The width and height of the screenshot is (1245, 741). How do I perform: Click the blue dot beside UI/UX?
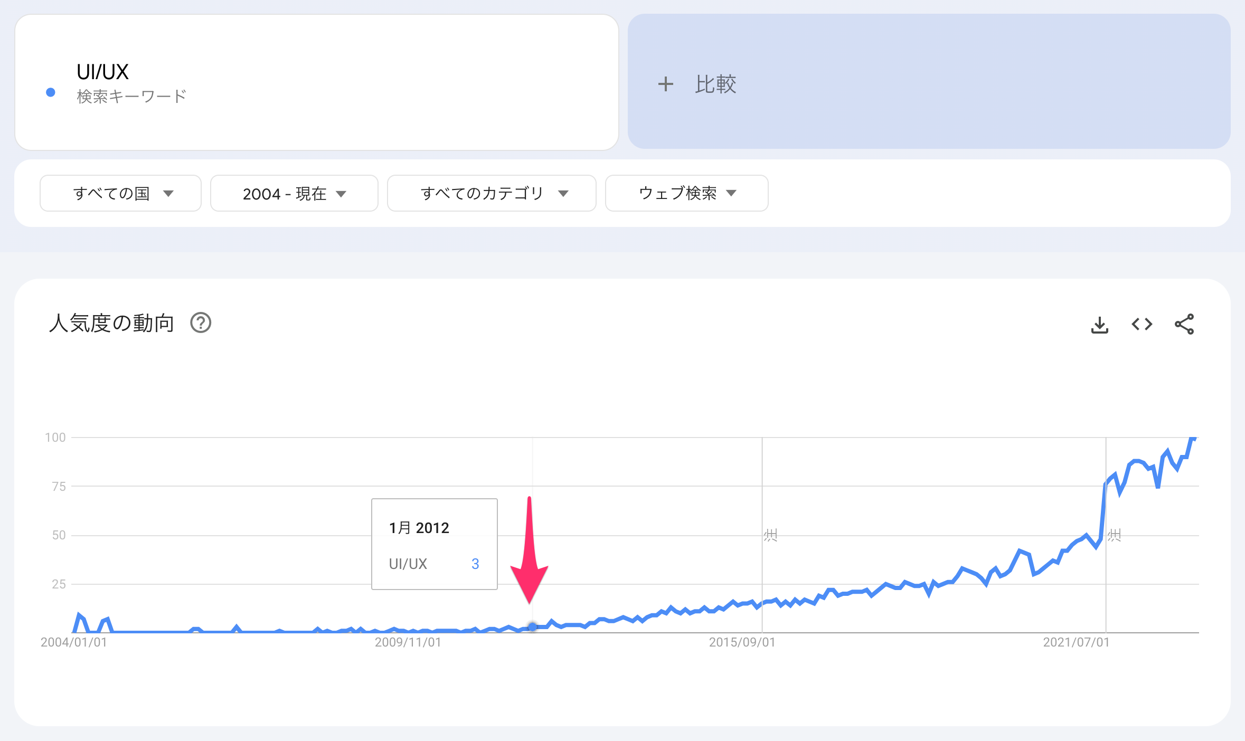[x=51, y=92]
